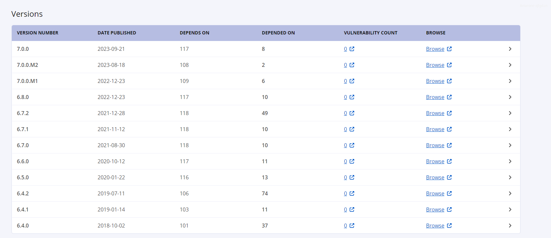
Task: Open external vulnerability icon for version 6.4.0
Action: coord(352,226)
